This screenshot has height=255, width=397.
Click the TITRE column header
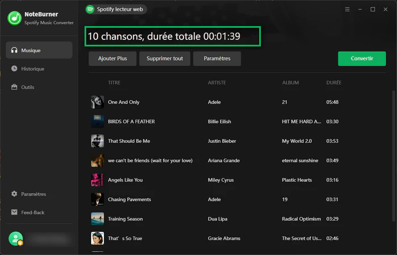tap(114, 83)
